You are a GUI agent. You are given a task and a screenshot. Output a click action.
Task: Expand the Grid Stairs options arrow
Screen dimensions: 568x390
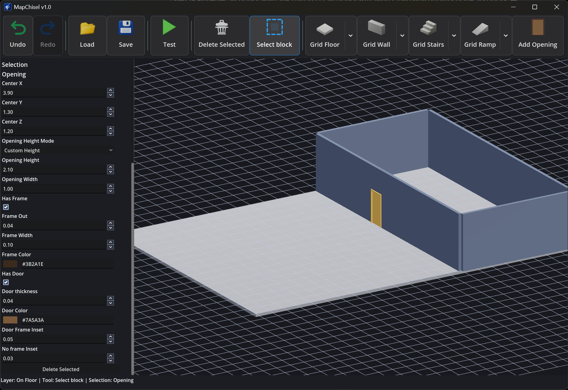(x=454, y=36)
